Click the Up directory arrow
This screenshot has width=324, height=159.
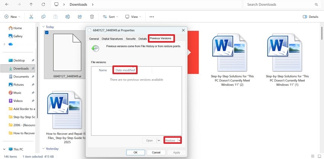(31, 4)
